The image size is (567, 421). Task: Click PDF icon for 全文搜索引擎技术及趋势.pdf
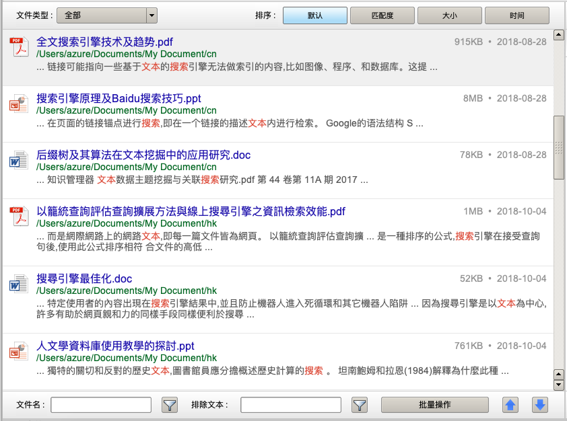[x=18, y=48]
